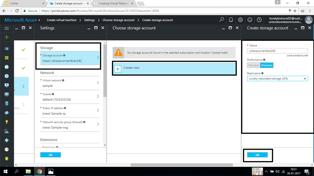The image size is (314, 176).
Task: Open the Windows action center icon
Action: [307, 171]
